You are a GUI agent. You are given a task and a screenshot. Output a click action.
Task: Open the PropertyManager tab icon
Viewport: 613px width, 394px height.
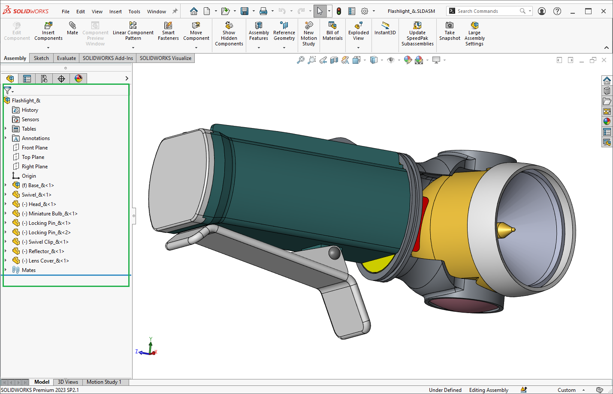coord(27,78)
